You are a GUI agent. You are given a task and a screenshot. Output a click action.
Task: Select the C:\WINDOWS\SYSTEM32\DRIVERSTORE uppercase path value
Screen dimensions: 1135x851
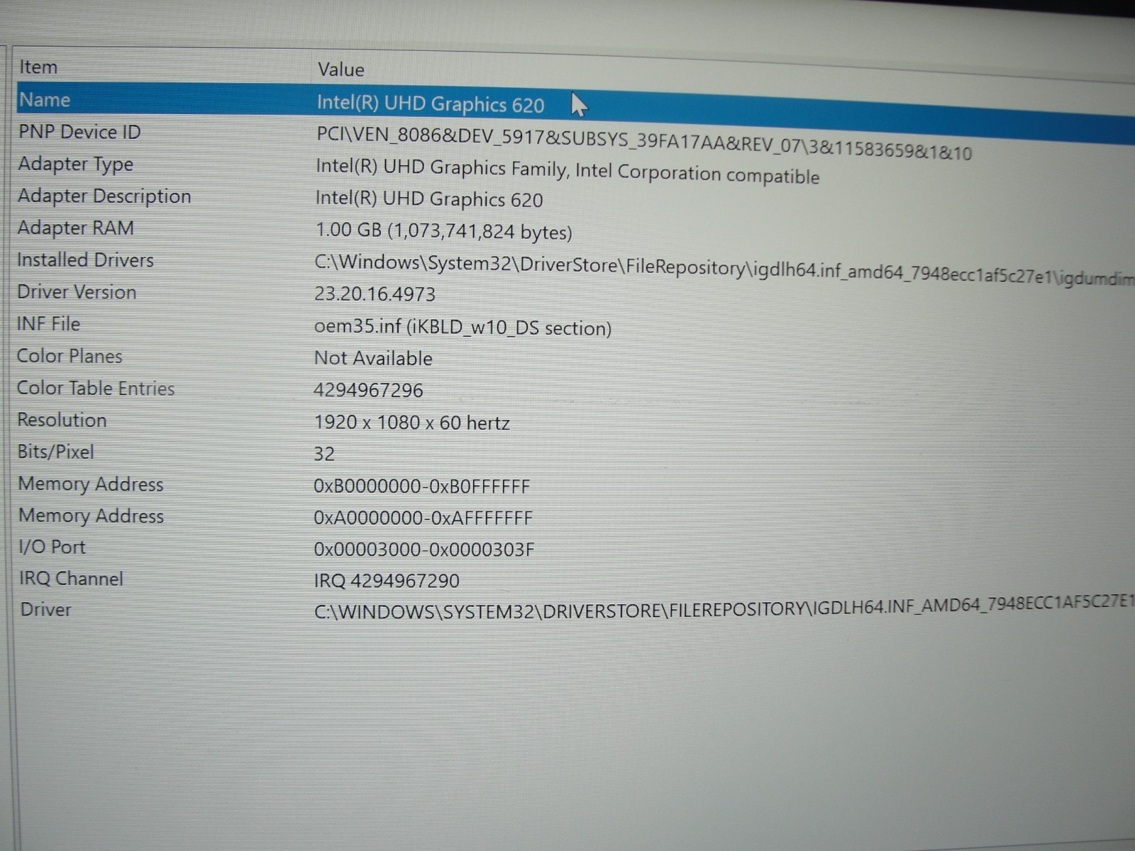coord(724,608)
